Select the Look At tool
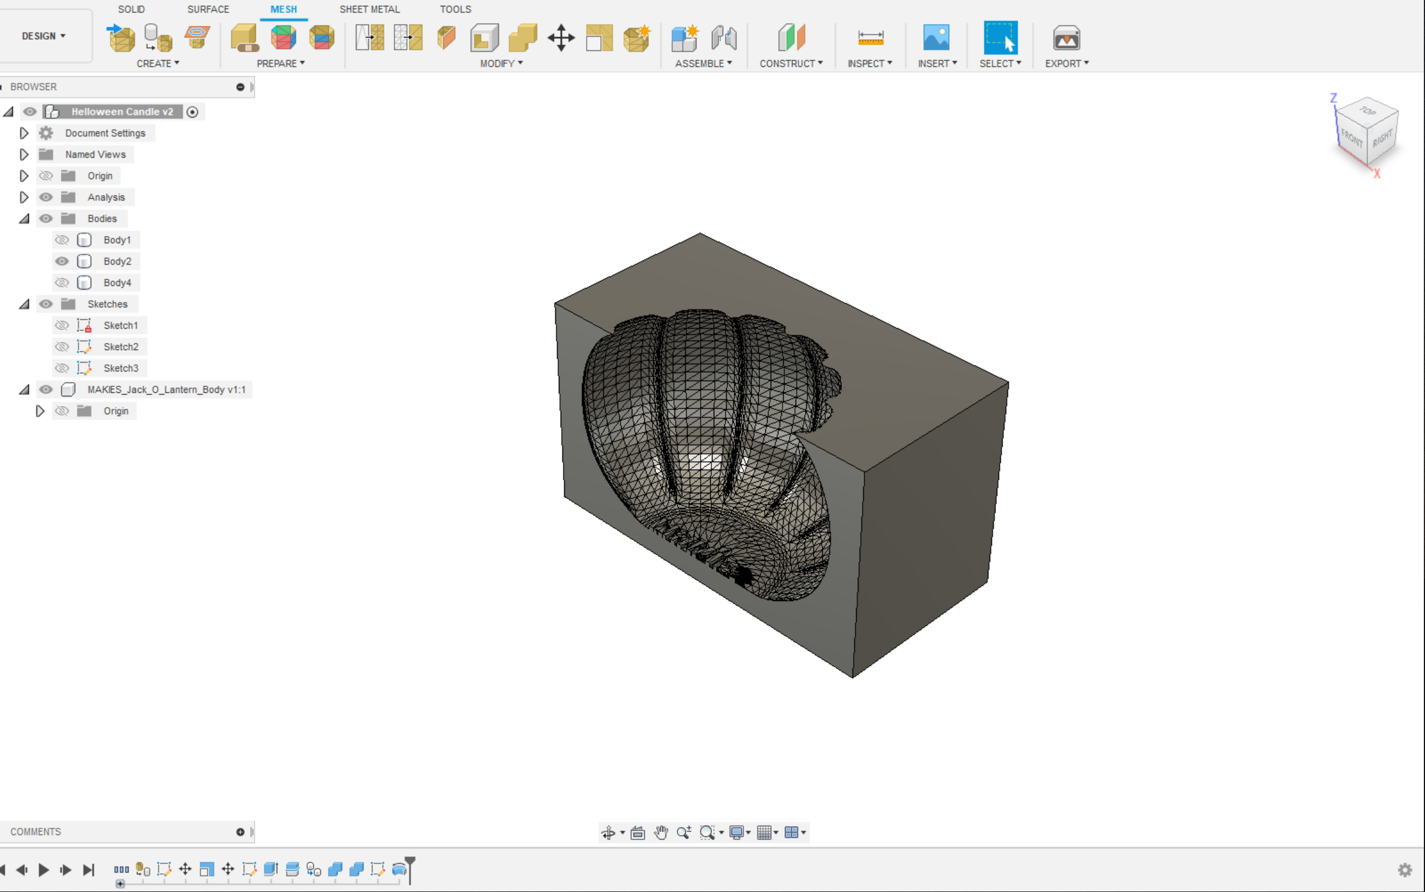Screen dimensions: 1425x892 click(638, 833)
